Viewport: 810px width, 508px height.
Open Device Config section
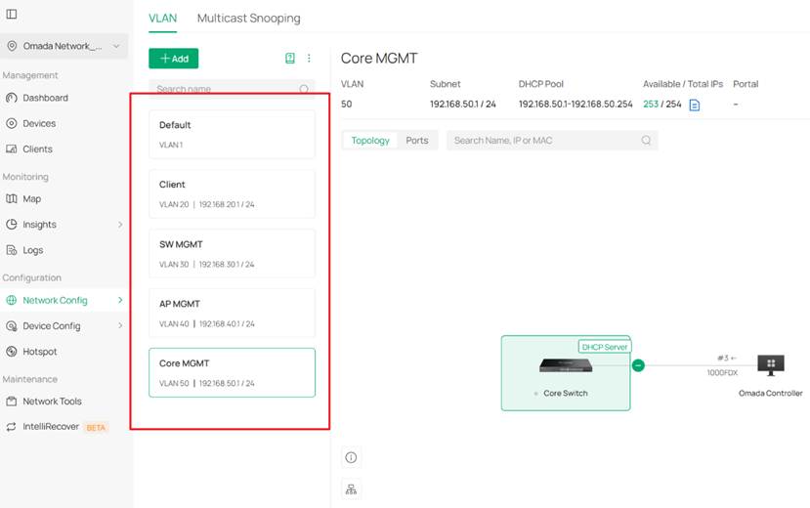pos(51,325)
